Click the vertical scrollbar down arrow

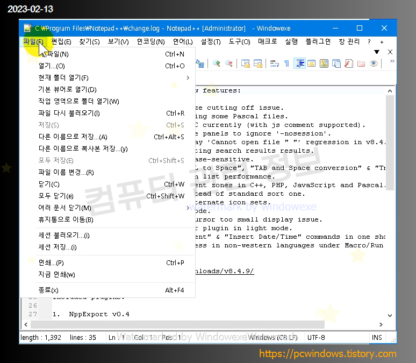tap(390, 316)
